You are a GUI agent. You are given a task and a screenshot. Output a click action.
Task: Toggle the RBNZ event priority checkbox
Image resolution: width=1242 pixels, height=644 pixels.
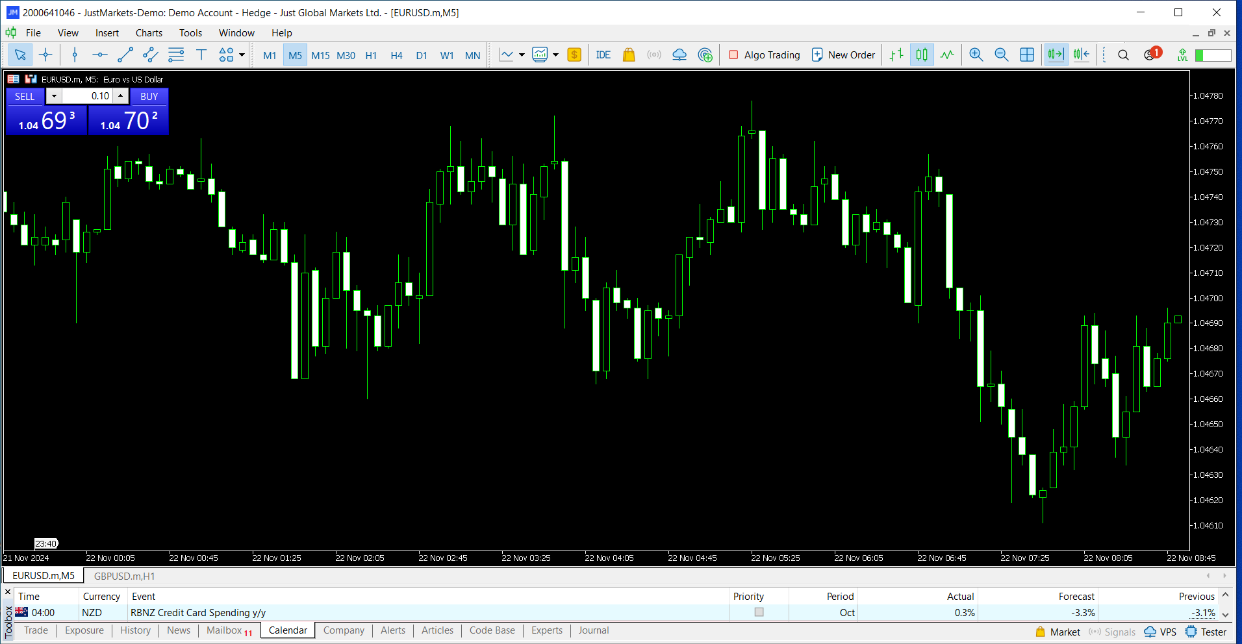click(x=759, y=612)
